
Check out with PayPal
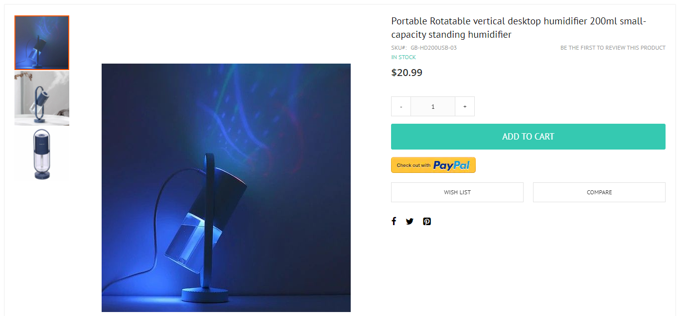(433, 165)
